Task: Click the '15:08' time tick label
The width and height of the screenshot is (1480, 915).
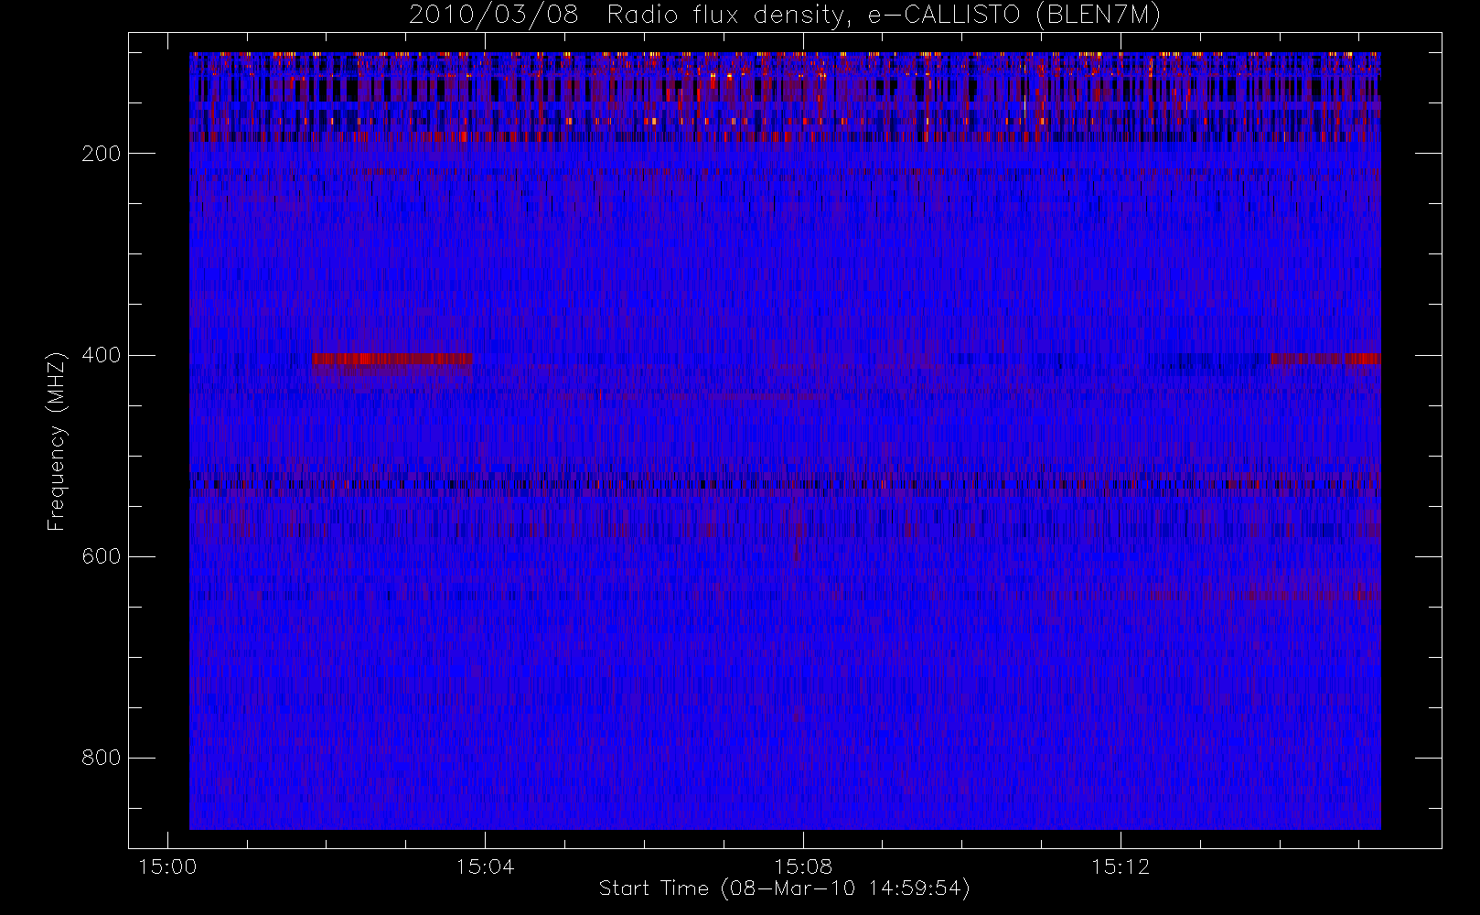Action: pos(802,866)
